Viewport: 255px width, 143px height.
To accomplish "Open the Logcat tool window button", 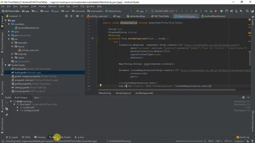I will (12, 137).
